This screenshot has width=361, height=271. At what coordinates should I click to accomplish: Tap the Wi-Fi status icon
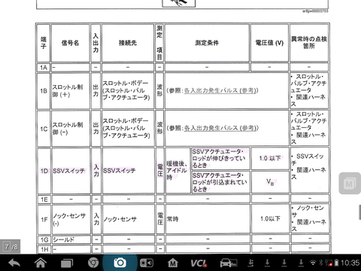point(313,263)
